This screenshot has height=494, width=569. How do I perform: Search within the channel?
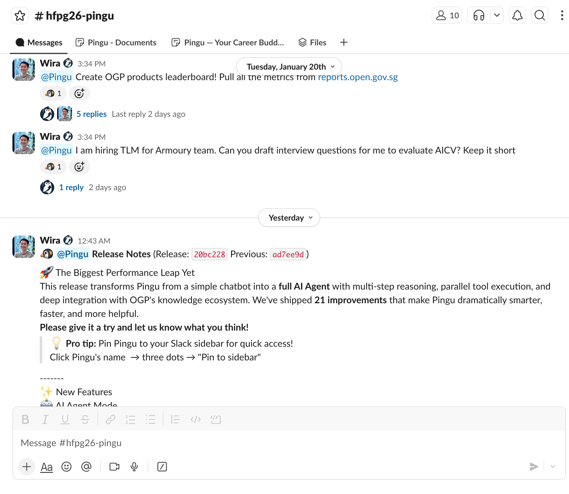coord(539,15)
